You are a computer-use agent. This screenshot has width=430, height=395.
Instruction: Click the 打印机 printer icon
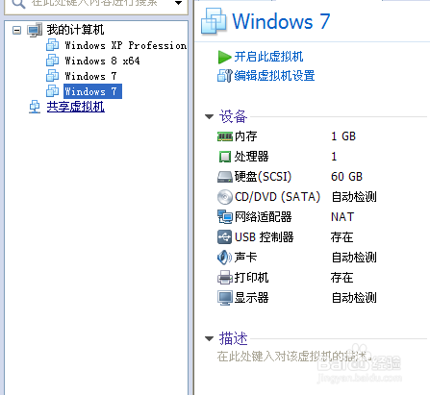(225, 278)
